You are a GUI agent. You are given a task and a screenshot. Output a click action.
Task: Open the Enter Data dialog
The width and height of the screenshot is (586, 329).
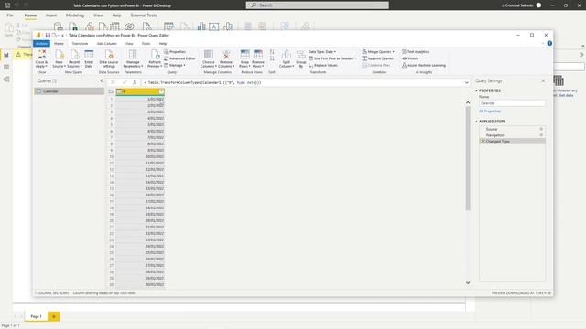pos(89,58)
